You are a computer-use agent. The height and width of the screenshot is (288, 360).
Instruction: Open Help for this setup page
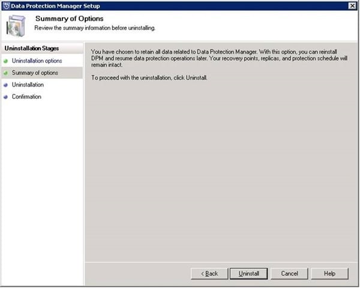[329, 274]
